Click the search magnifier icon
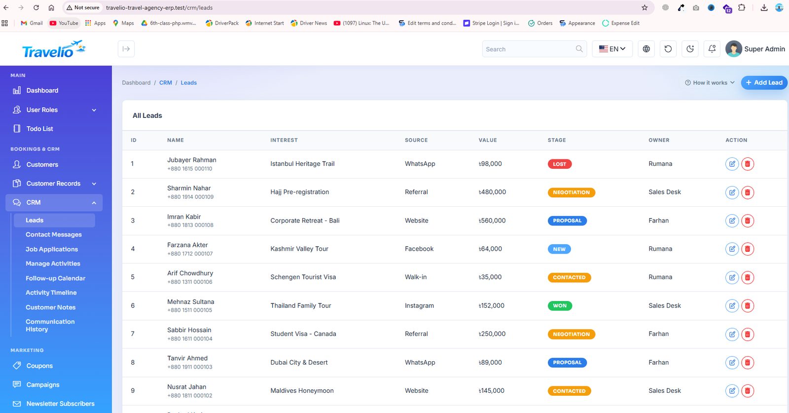789x413 pixels. (x=579, y=49)
